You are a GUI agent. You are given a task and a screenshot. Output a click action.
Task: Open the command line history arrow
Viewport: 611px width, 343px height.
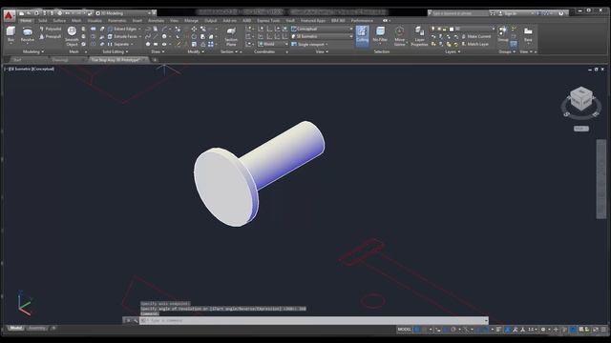point(486,320)
